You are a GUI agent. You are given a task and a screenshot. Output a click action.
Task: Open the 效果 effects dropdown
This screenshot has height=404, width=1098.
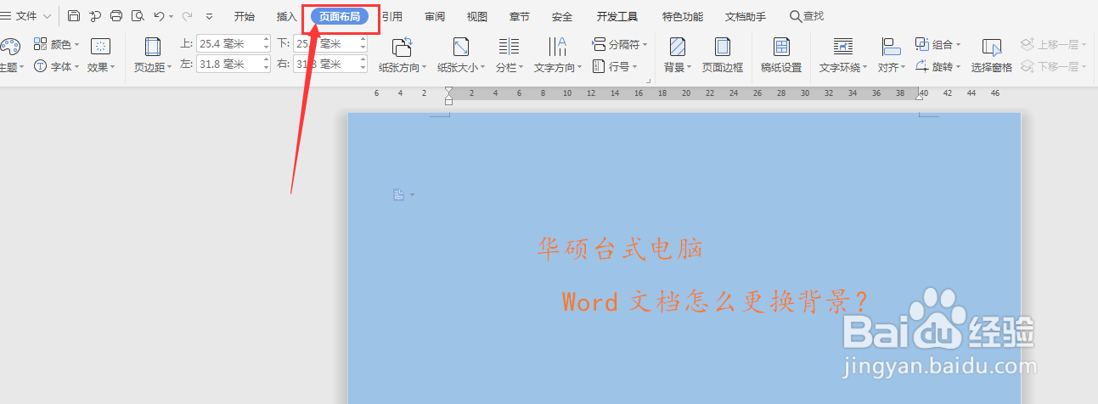[x=101, y=55]
